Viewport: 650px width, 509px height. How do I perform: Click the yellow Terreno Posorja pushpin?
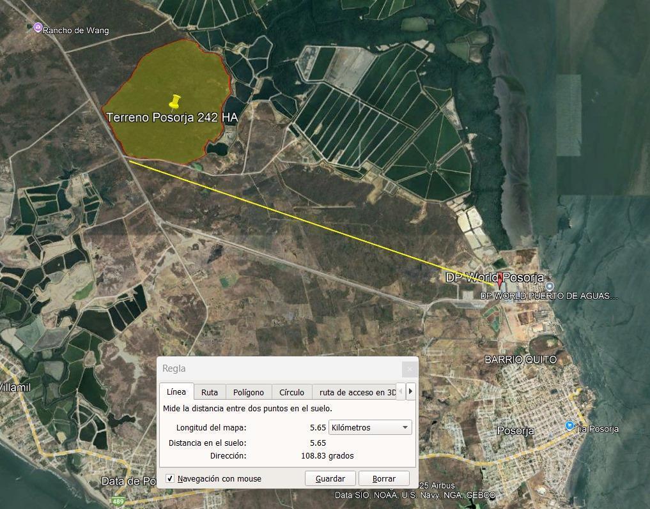click(175, 102)
